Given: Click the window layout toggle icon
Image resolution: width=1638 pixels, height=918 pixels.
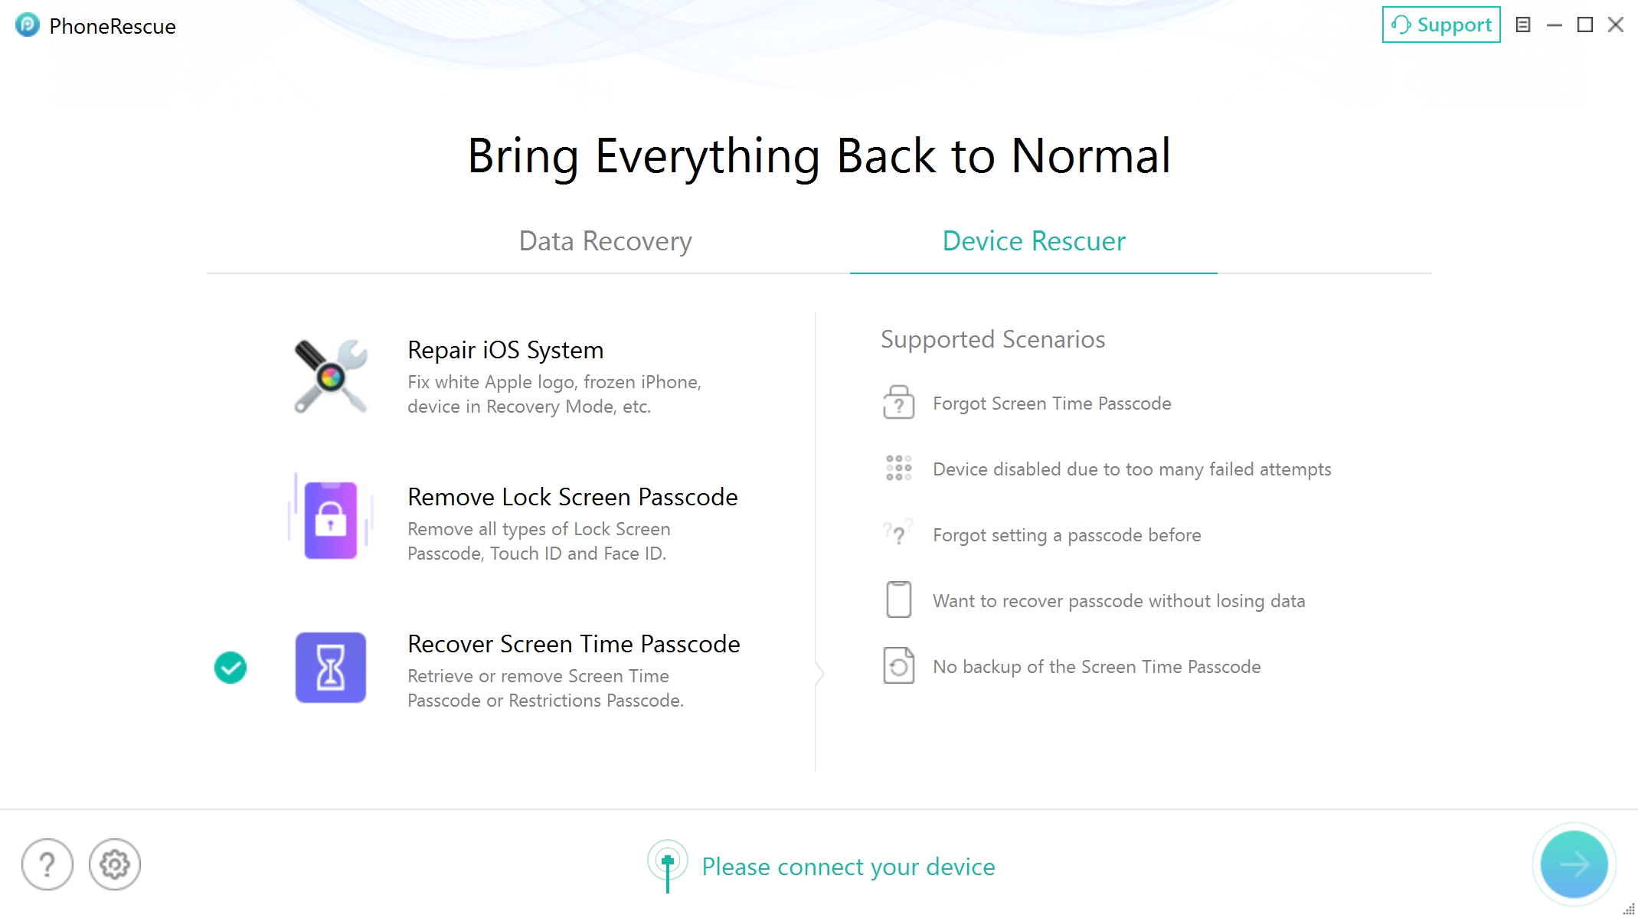Looking at the screenshot, I should coord(1525,25).
